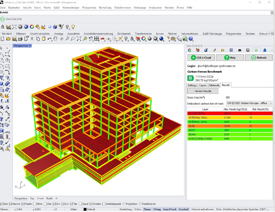The height and width of the screenshot is (212, 275).
Task: Click the Abs. Result column header
Action: [235, 109]
